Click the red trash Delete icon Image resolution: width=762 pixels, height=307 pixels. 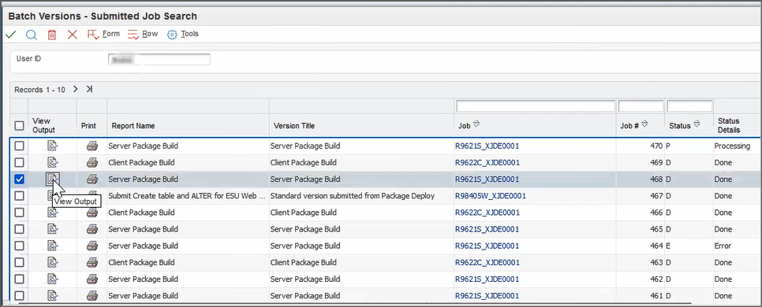52,35
